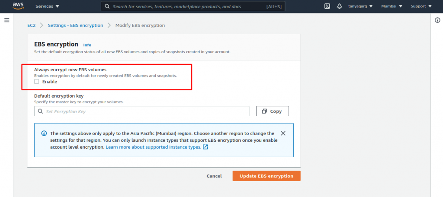The height and width of the screenshot is (197, 443).
Task: Click the magnifier icon in encryption key field
Action: pyautogui.click(x=40, y=111)
